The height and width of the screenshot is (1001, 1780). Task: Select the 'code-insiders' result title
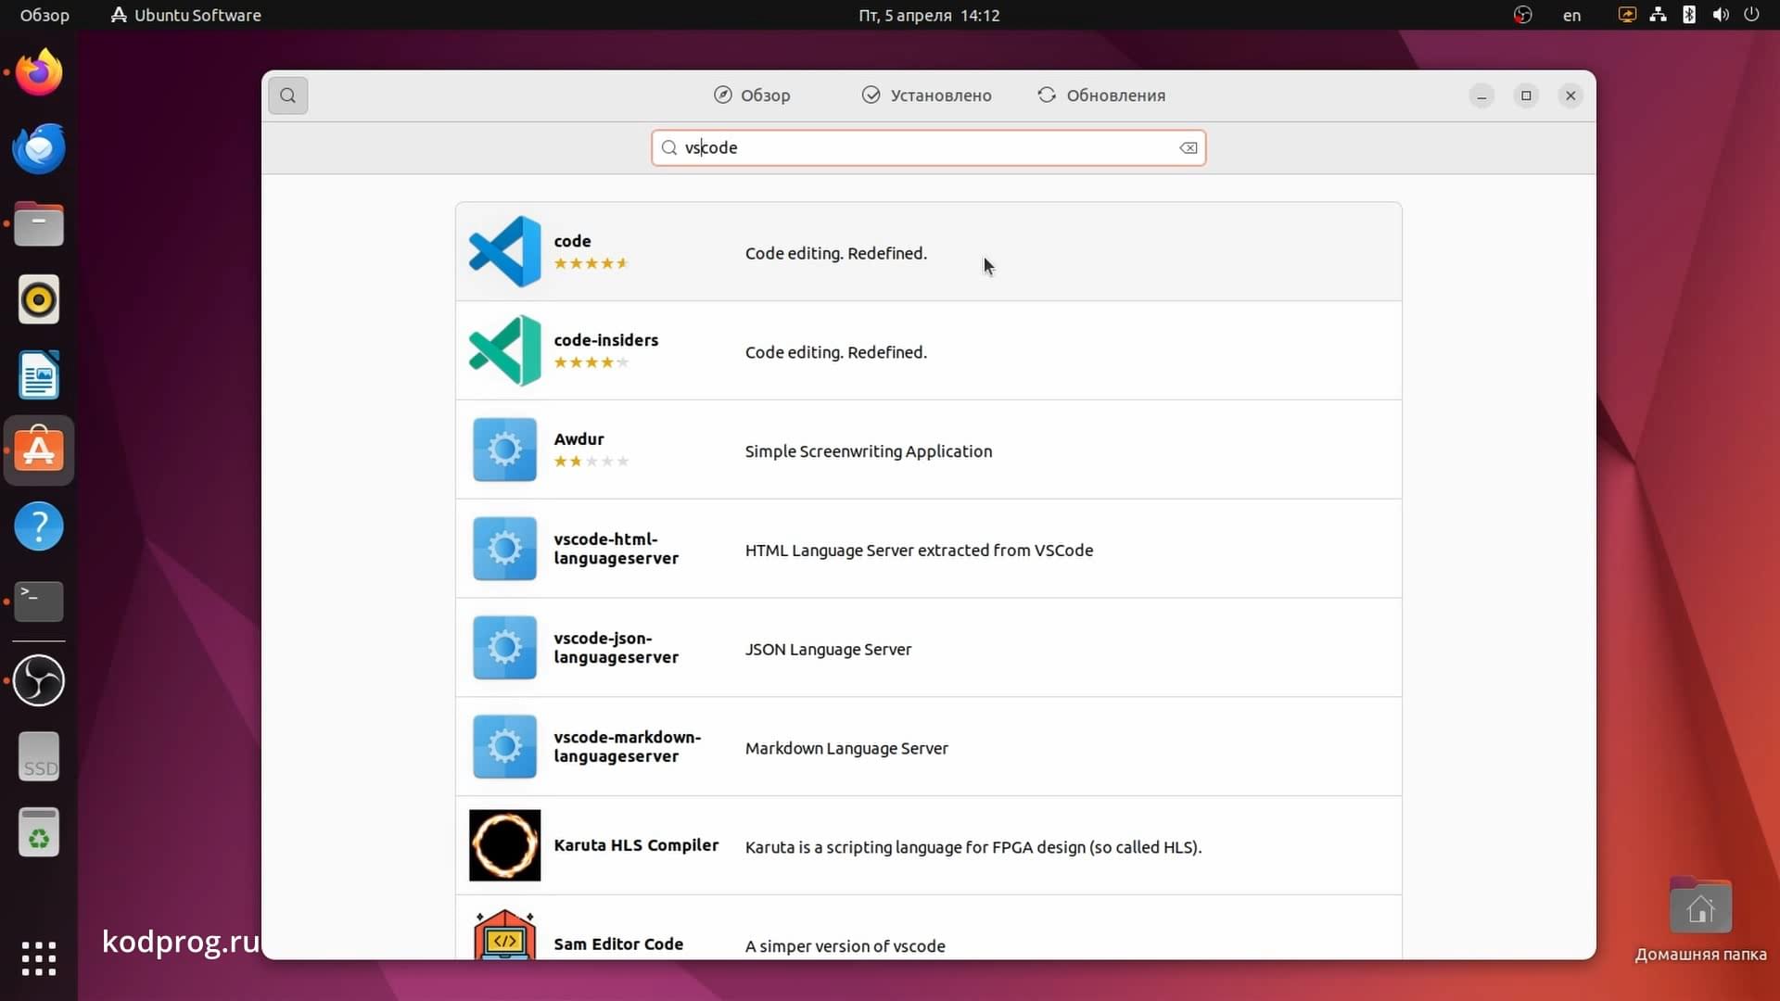[x=606, y=340]
